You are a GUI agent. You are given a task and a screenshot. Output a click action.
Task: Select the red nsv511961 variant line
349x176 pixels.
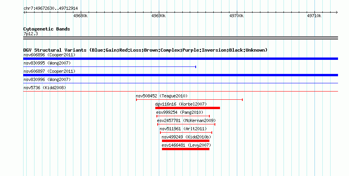tap(186, 133)
